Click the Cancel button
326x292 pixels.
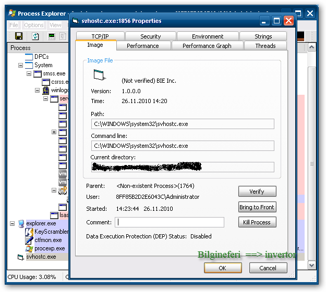coord(268,268)
